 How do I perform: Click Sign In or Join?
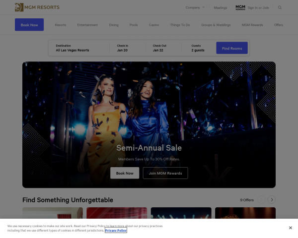pos(258,7)
